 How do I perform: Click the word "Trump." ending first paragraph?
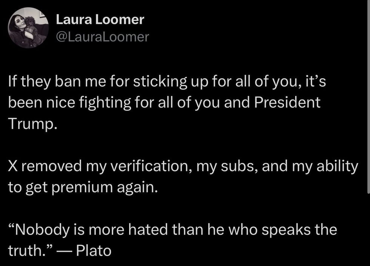click(33, 124)
